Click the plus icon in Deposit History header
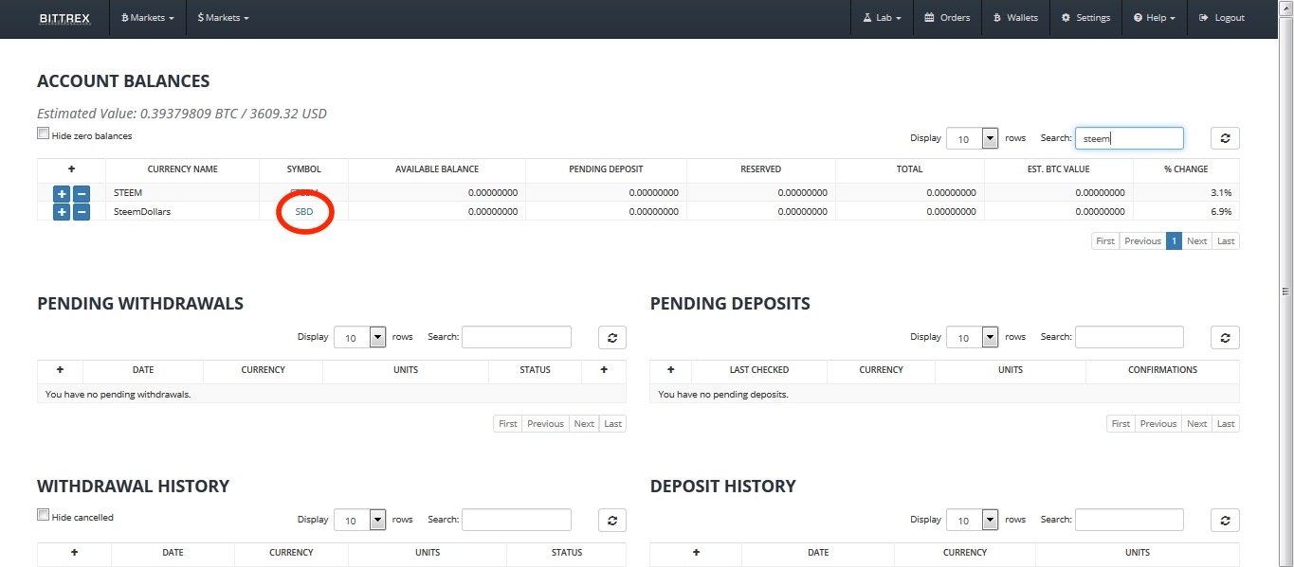 [696, 553]
